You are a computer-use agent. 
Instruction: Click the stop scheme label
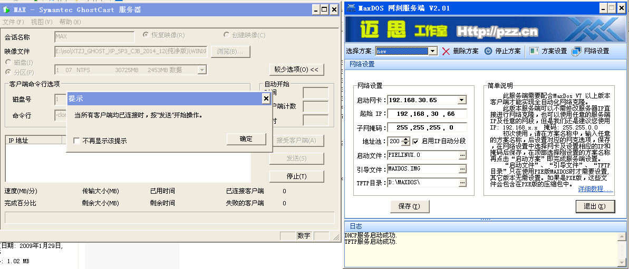508,51
